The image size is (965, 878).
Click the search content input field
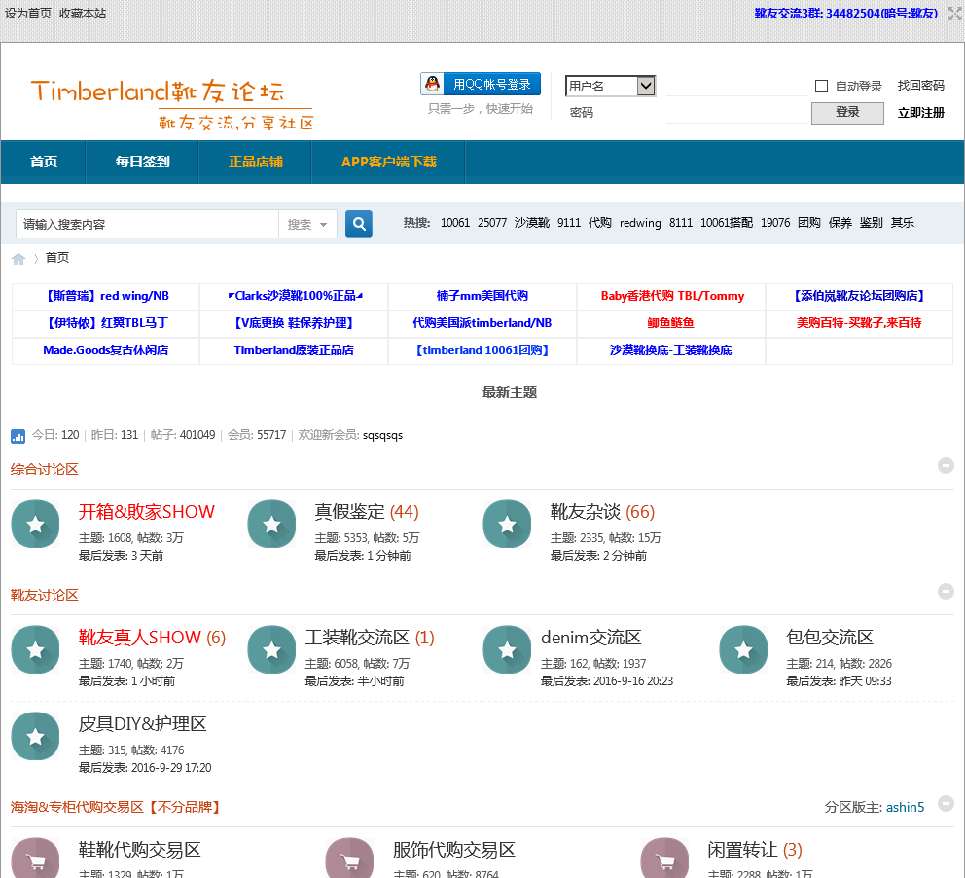click(x=148, y=224)
